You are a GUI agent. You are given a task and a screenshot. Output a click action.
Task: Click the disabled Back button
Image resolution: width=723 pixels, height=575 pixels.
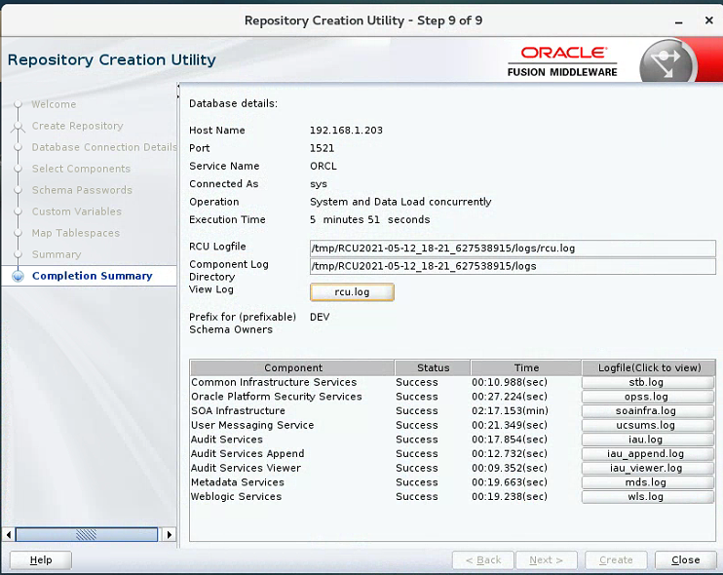tap(483, 560)
